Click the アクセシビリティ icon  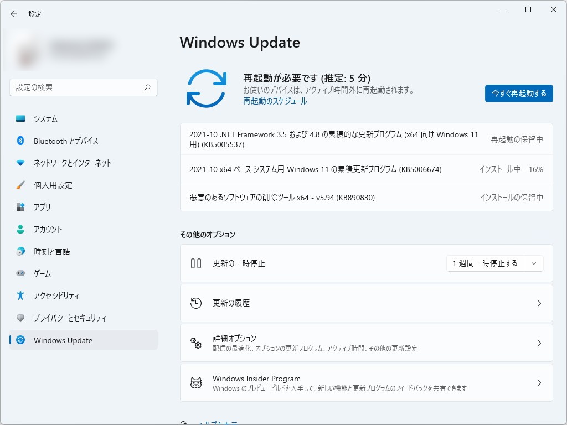(x=19, y=296)
